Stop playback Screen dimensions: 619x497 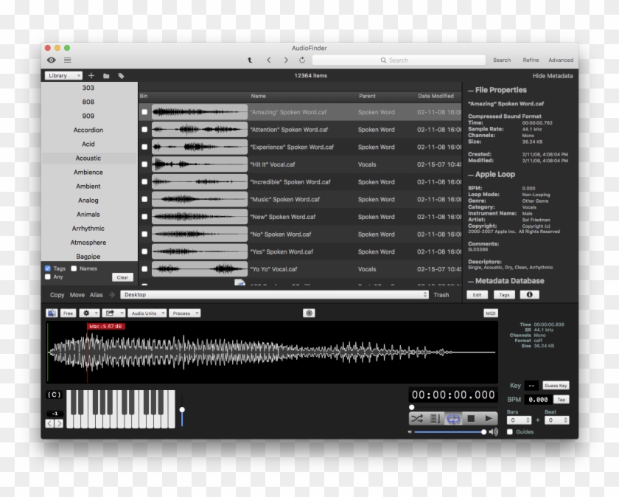pos(471,418)
